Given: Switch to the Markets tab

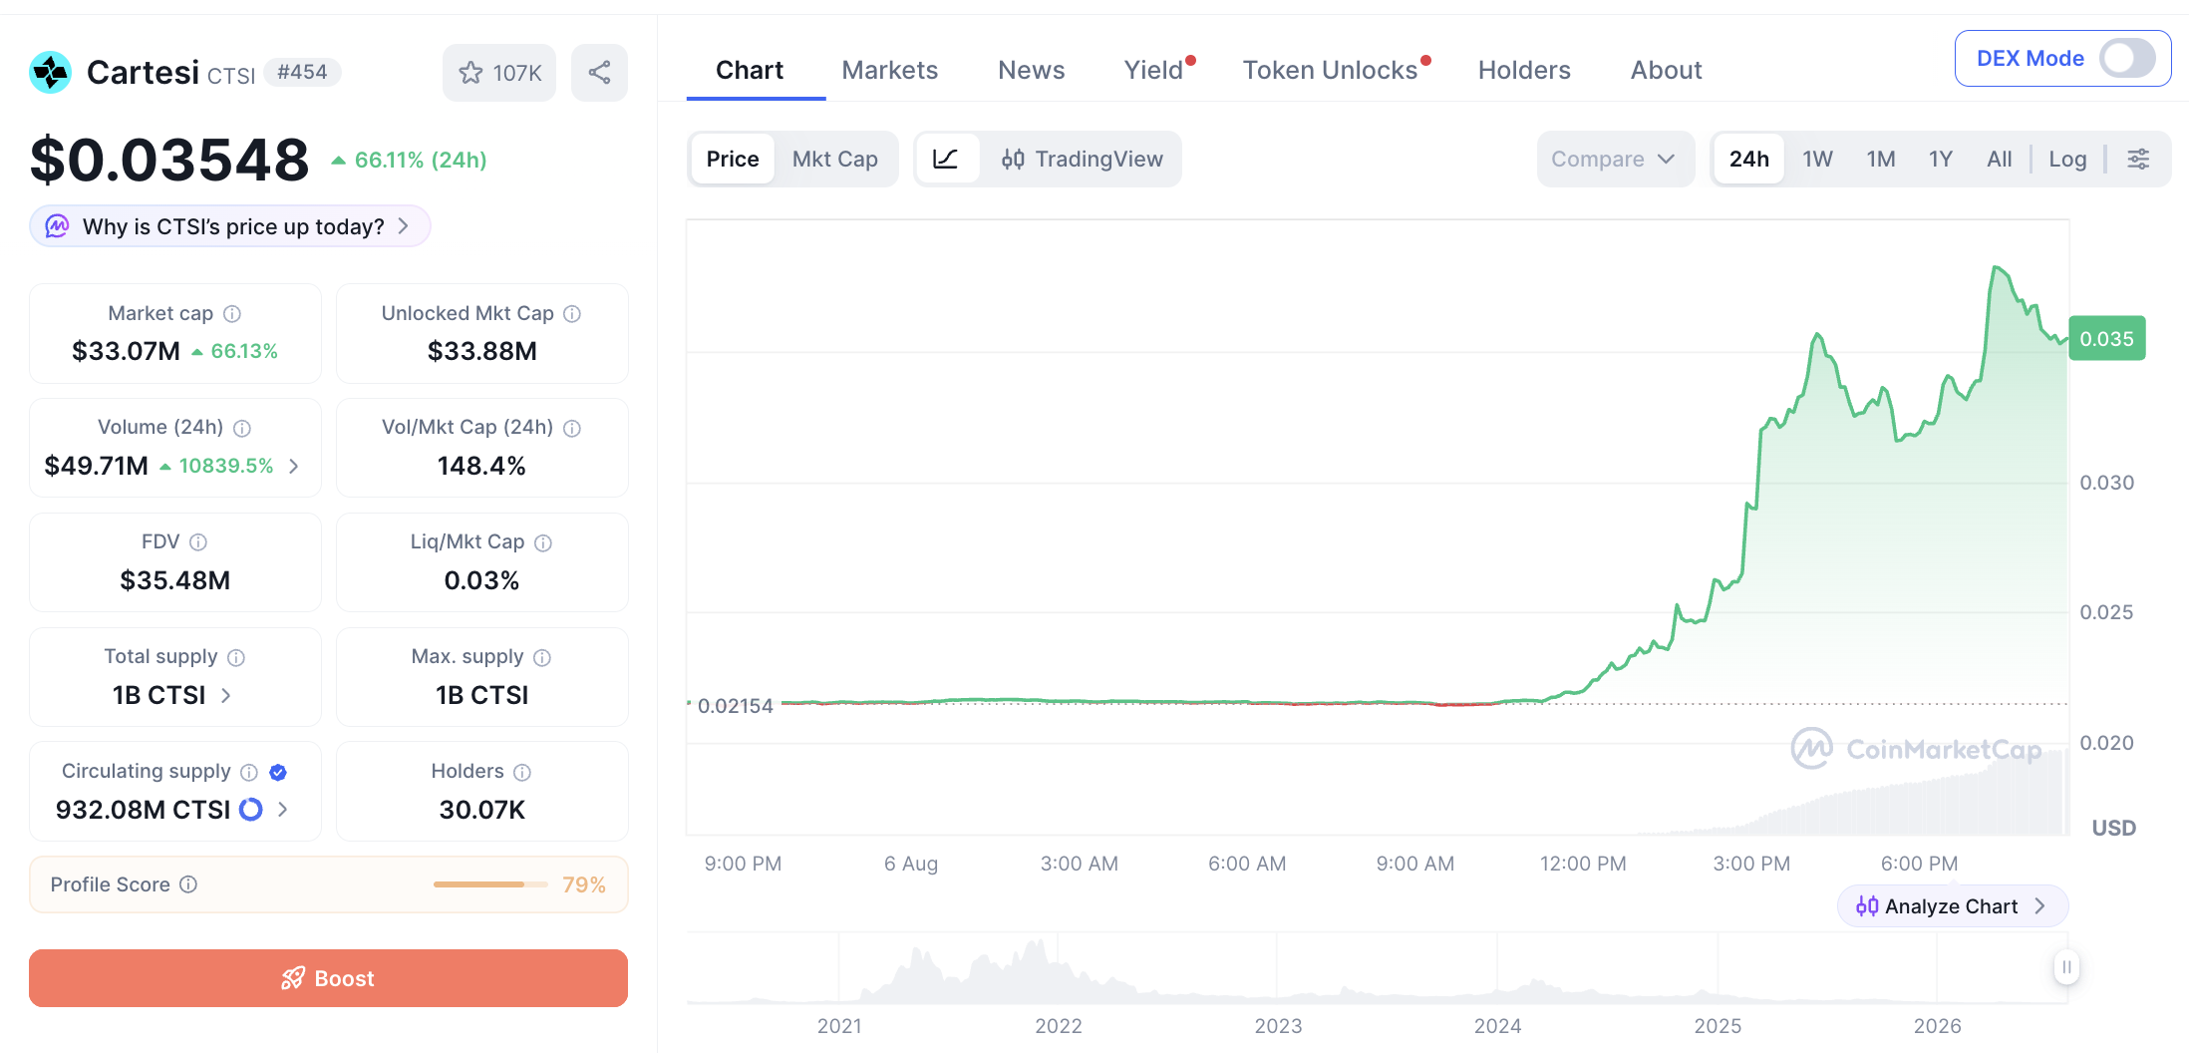Looking at the screenshot, I should (890, 70).
